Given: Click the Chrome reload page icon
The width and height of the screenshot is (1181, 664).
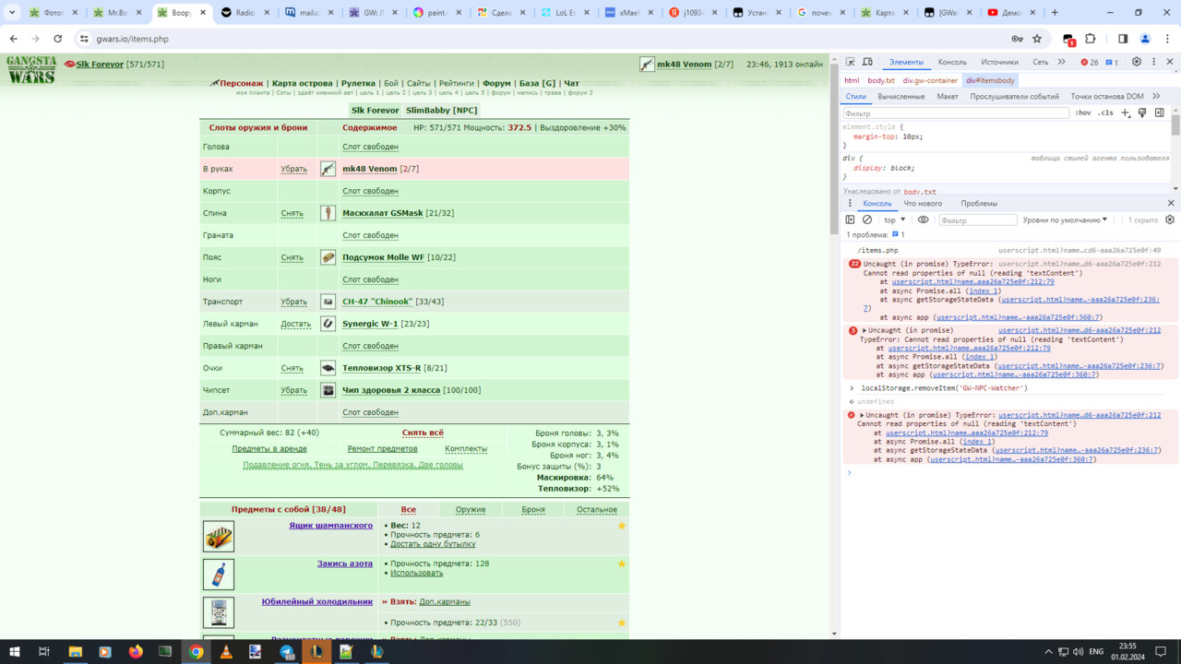Looking at the screenshot, I should tap(57, 39).
